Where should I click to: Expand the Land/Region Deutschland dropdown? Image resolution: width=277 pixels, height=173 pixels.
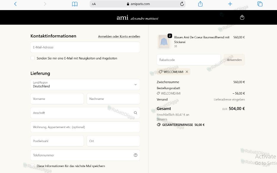(85, 84)
